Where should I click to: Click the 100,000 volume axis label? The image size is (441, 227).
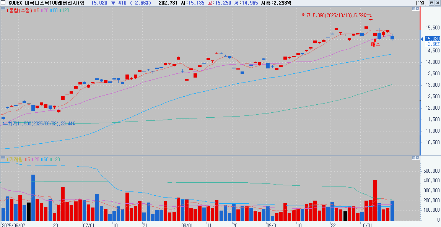pyautogui.click(x=432, y=210)
